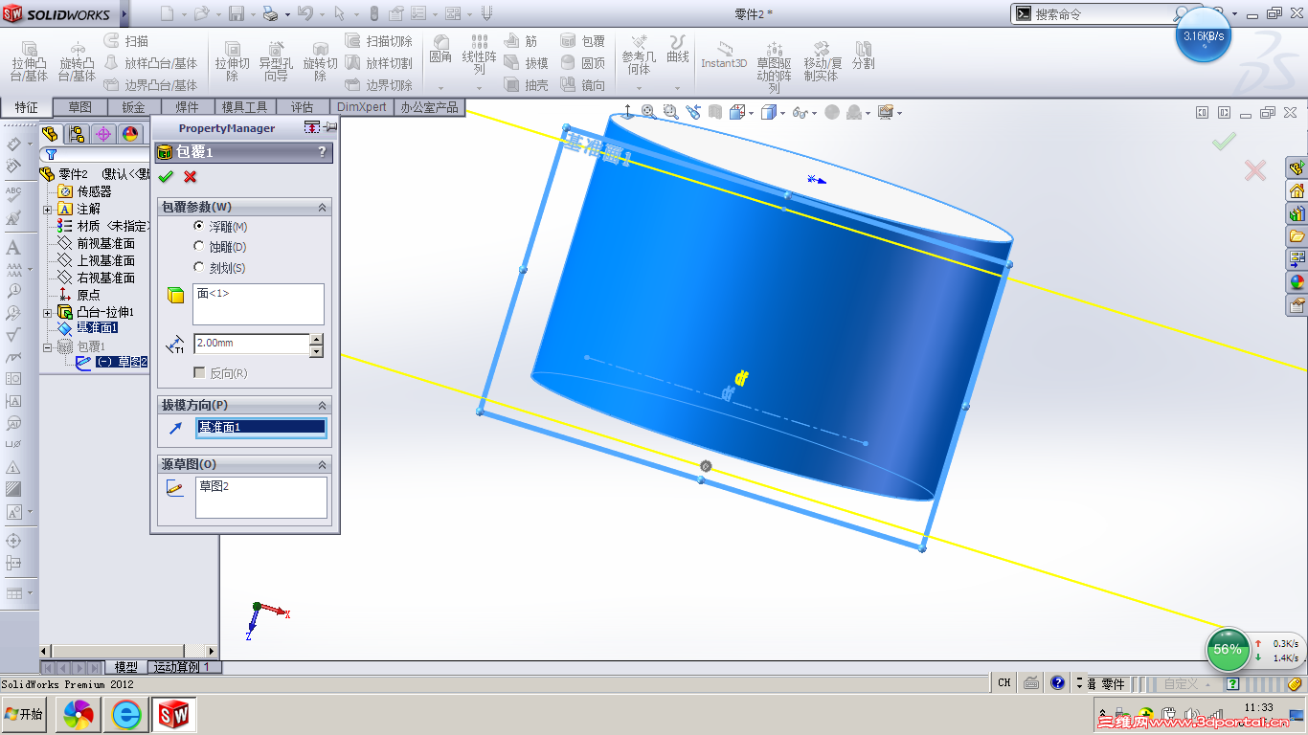Open the 模型 tab at bottom
Viewport: 1308px width, 735px height.
click(125, 667)
